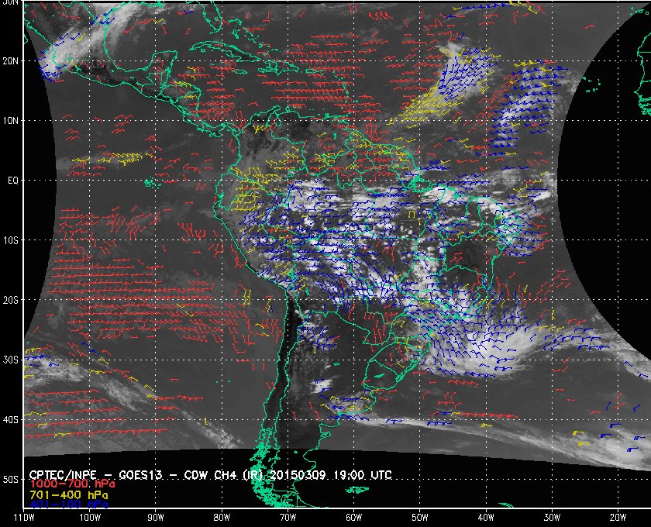Click the red 1000-700 hPa legend entry

[72, 484]
